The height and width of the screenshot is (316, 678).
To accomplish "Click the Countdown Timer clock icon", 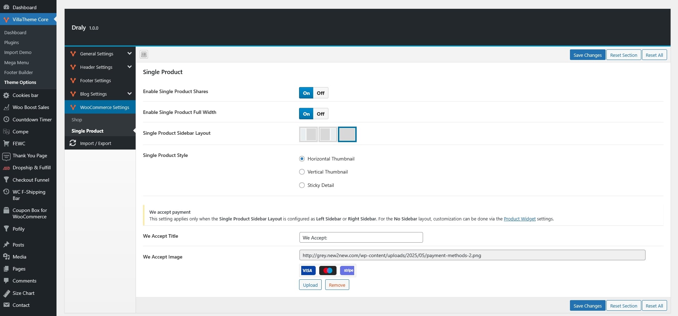I will click(x=6, y=120).
